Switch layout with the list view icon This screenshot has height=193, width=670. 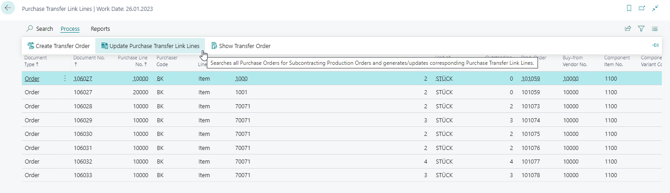[x=655, y=29]
